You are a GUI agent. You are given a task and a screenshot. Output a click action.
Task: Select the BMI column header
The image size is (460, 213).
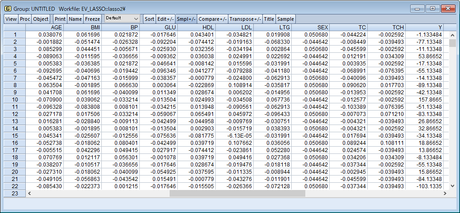coord(82,28)
